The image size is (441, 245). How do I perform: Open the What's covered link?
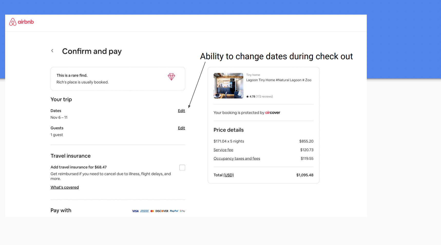(65, 187)
